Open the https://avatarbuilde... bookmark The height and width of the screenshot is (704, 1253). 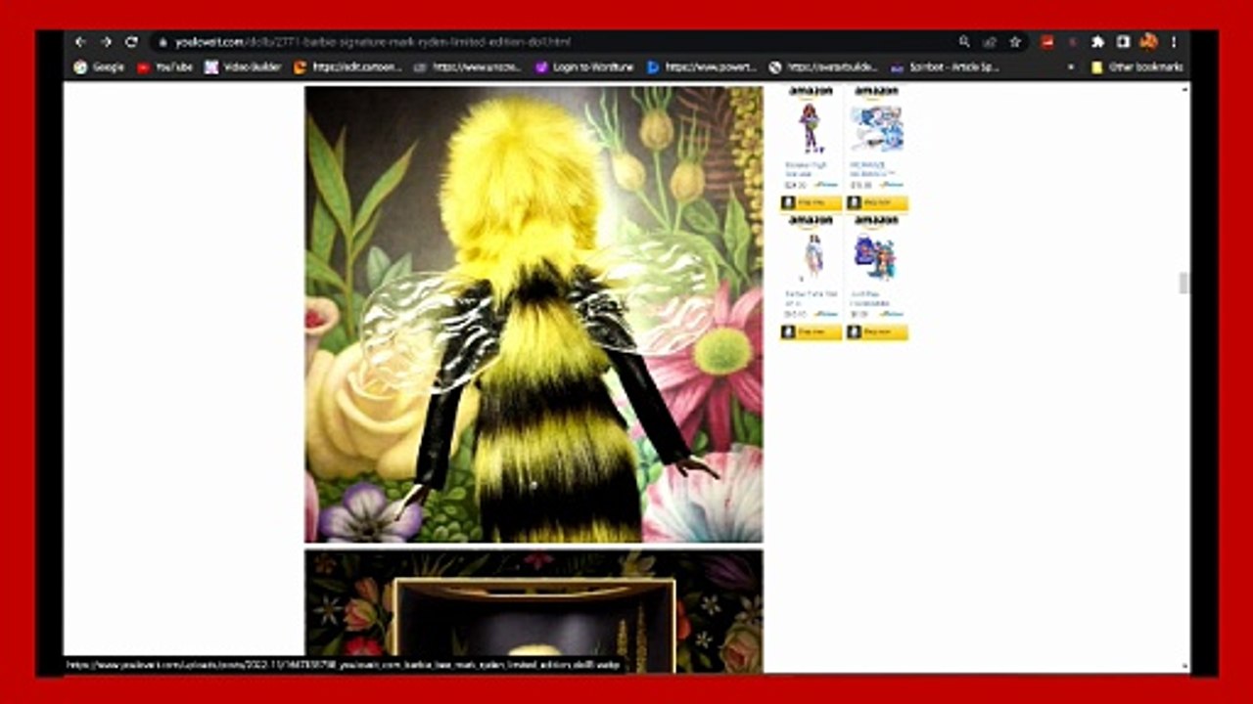pos(823,67)
